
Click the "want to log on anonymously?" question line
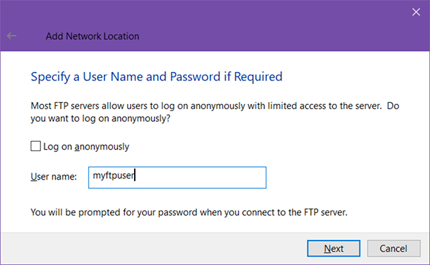(103, 118)
